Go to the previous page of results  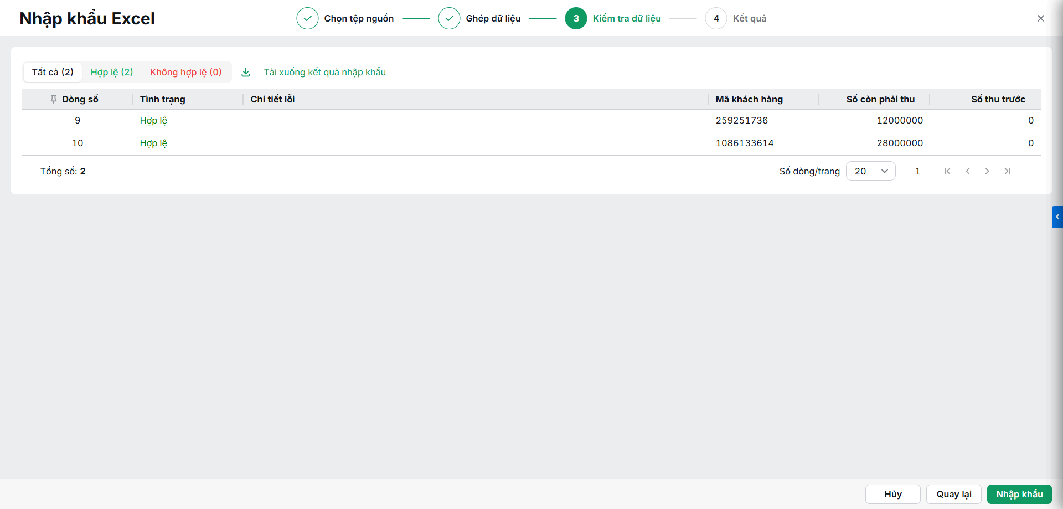[968, 171]
